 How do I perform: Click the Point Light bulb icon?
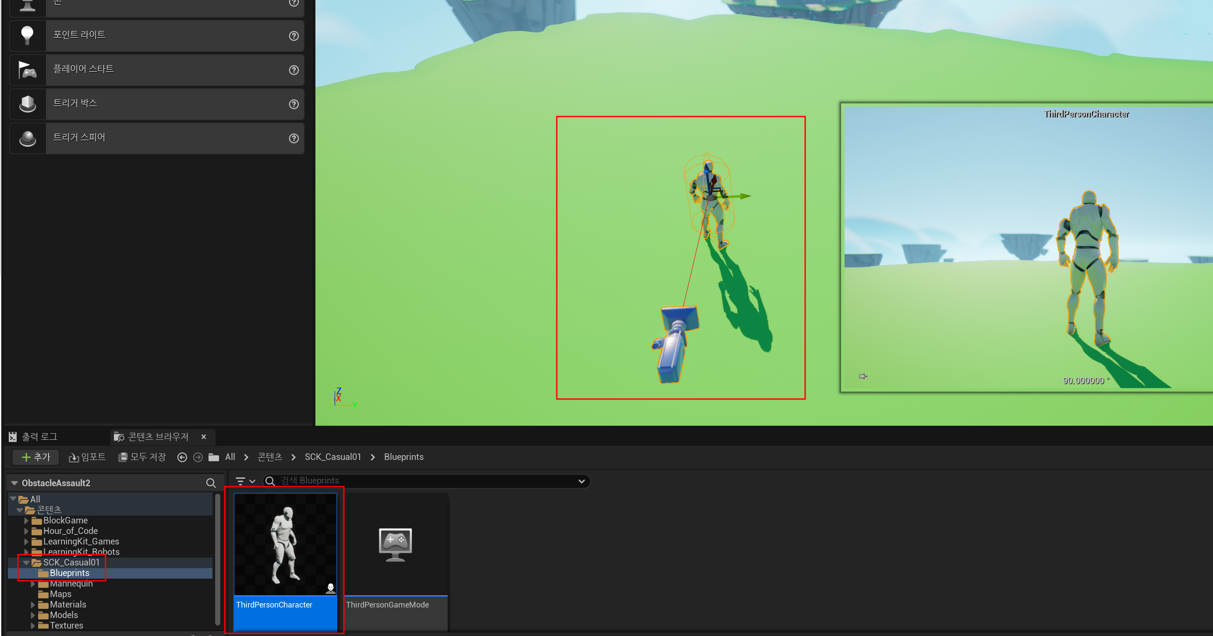click(27, 35)
